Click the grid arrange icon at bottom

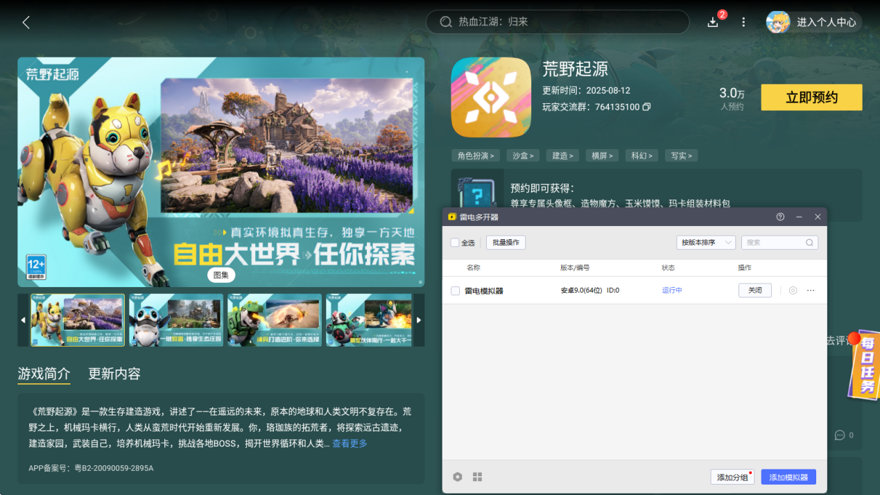pos(477,477)
